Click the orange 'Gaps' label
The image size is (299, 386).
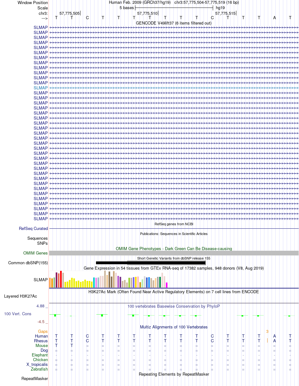pos(43,331)
